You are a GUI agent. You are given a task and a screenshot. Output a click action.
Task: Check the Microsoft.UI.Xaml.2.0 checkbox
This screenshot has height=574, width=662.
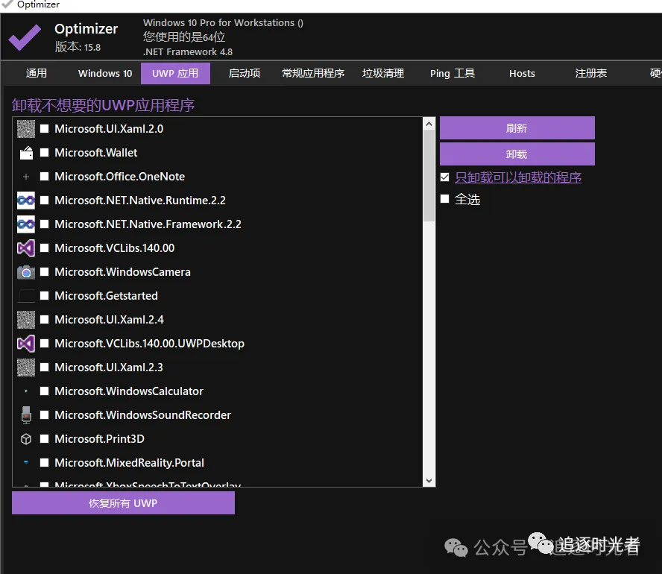click(44, 129)
